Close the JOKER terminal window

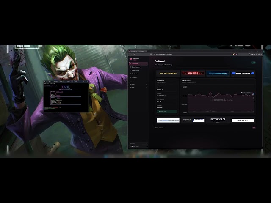[87, 82]
